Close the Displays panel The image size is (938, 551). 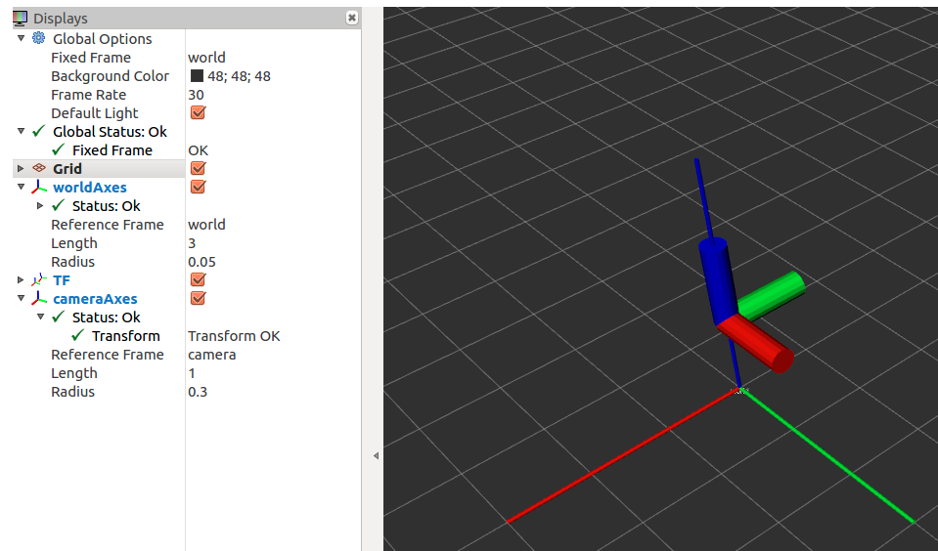(x=352, y=18)
